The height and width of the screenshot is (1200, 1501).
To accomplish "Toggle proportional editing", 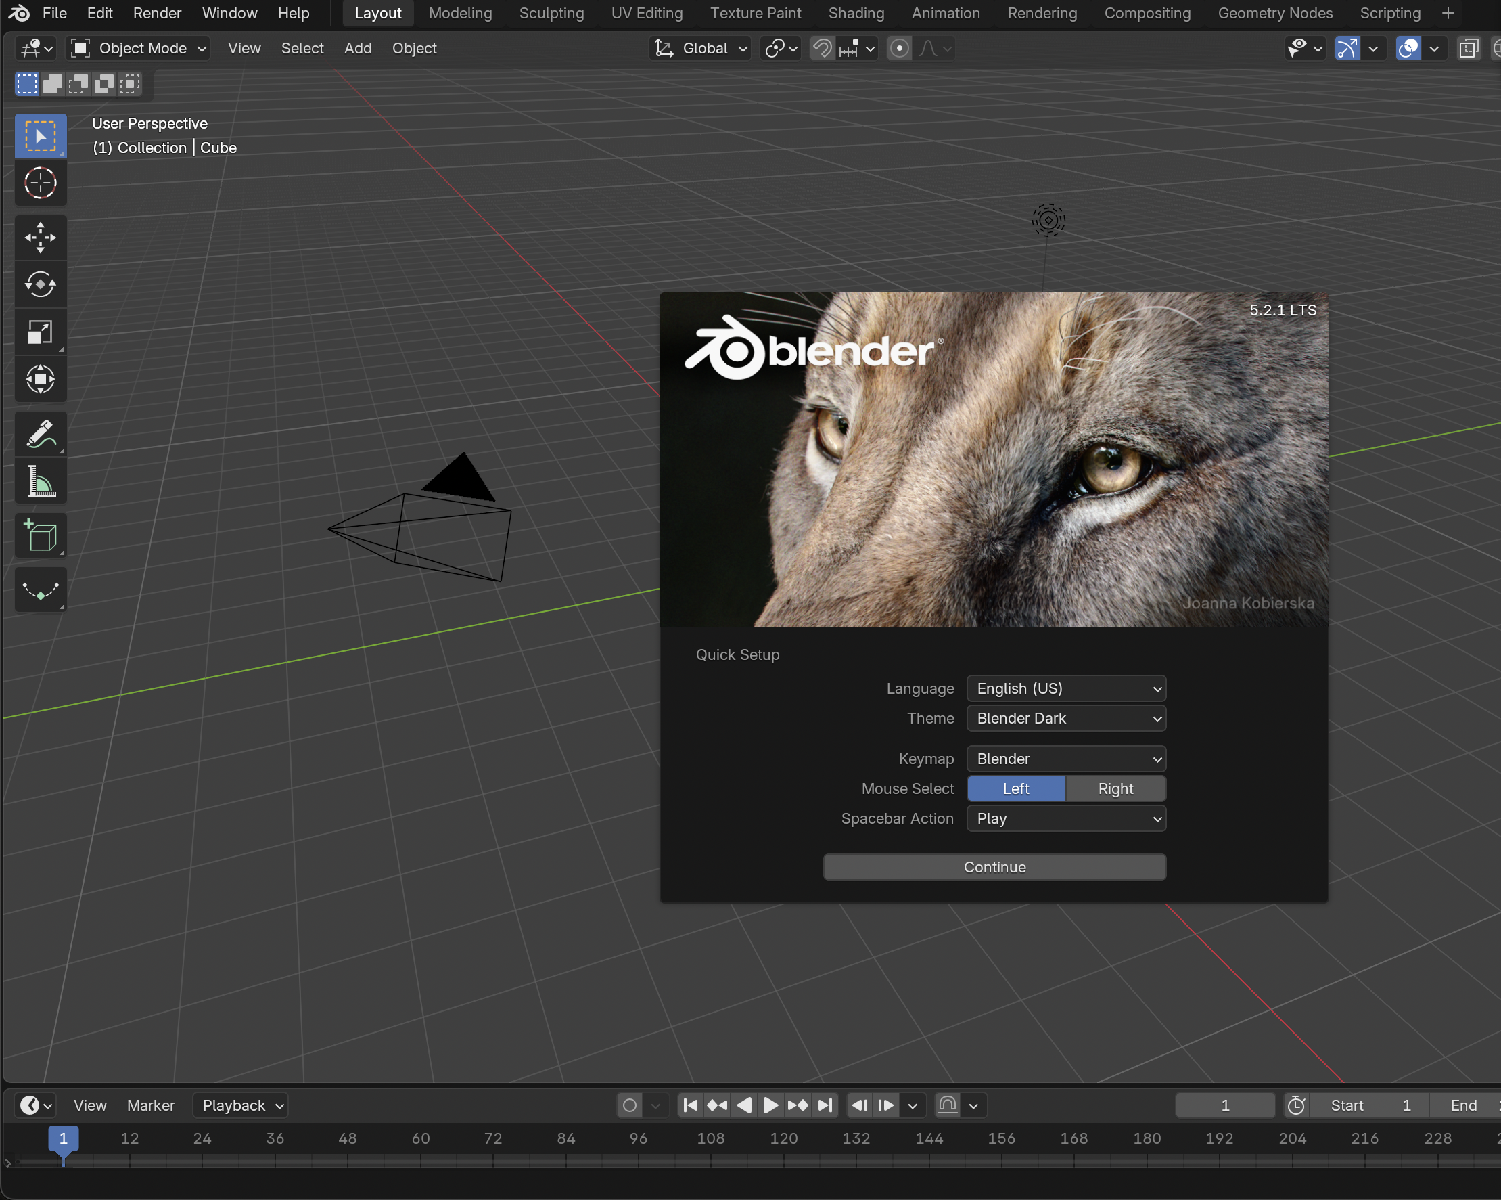I will tap(900, 48).
